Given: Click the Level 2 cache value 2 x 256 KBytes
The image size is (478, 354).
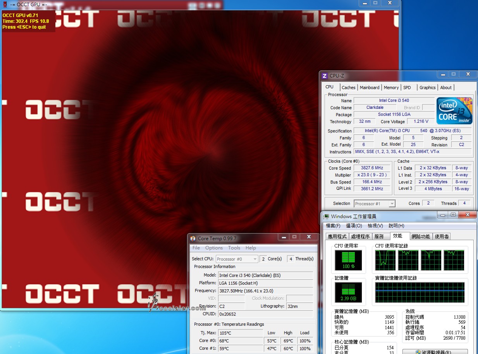Looking at the screenshot, I should [433, 182].
